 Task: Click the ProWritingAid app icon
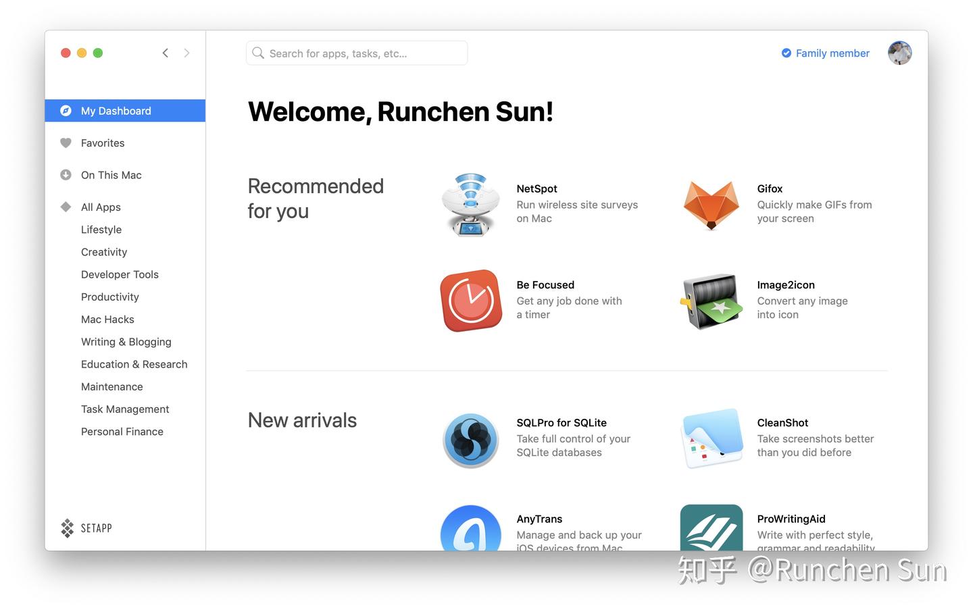[x=711, y=532]
